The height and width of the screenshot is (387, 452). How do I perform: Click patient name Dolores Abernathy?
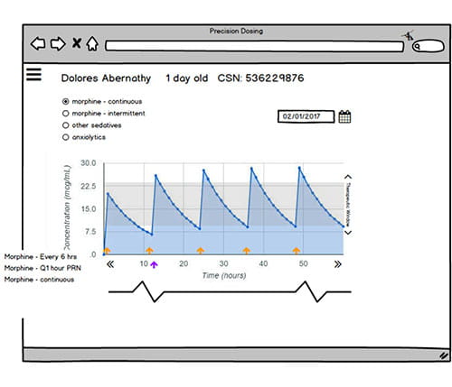[x=106, y=78]
